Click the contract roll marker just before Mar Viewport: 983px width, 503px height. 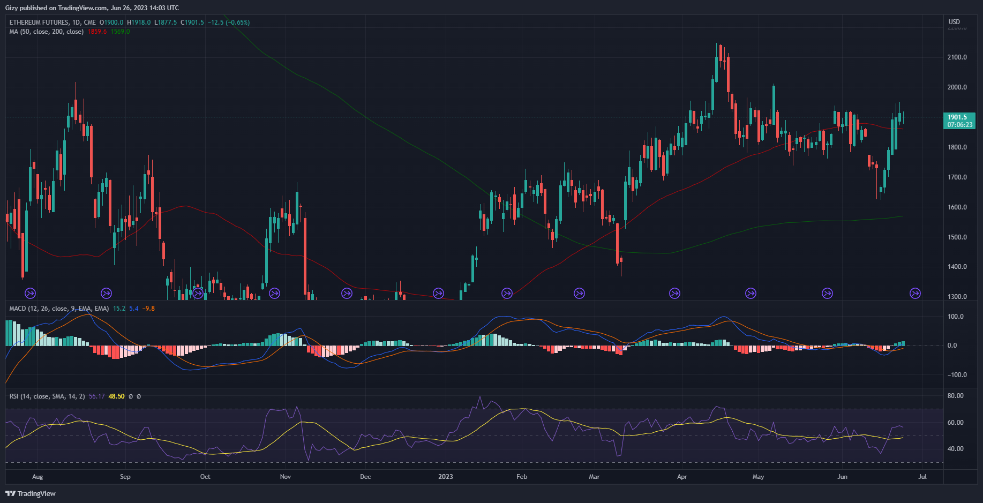pos(579,293)
